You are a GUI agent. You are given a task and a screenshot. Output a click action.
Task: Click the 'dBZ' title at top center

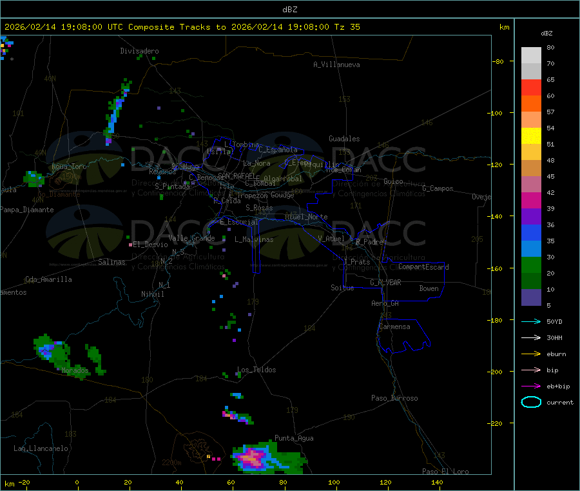[x=289, y=10]
